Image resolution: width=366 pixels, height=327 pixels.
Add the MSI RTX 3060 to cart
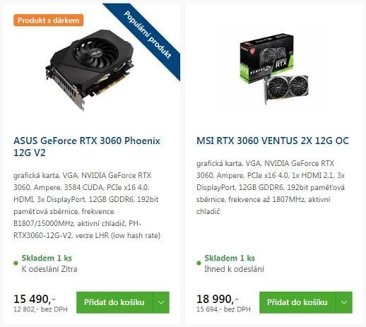297,302
